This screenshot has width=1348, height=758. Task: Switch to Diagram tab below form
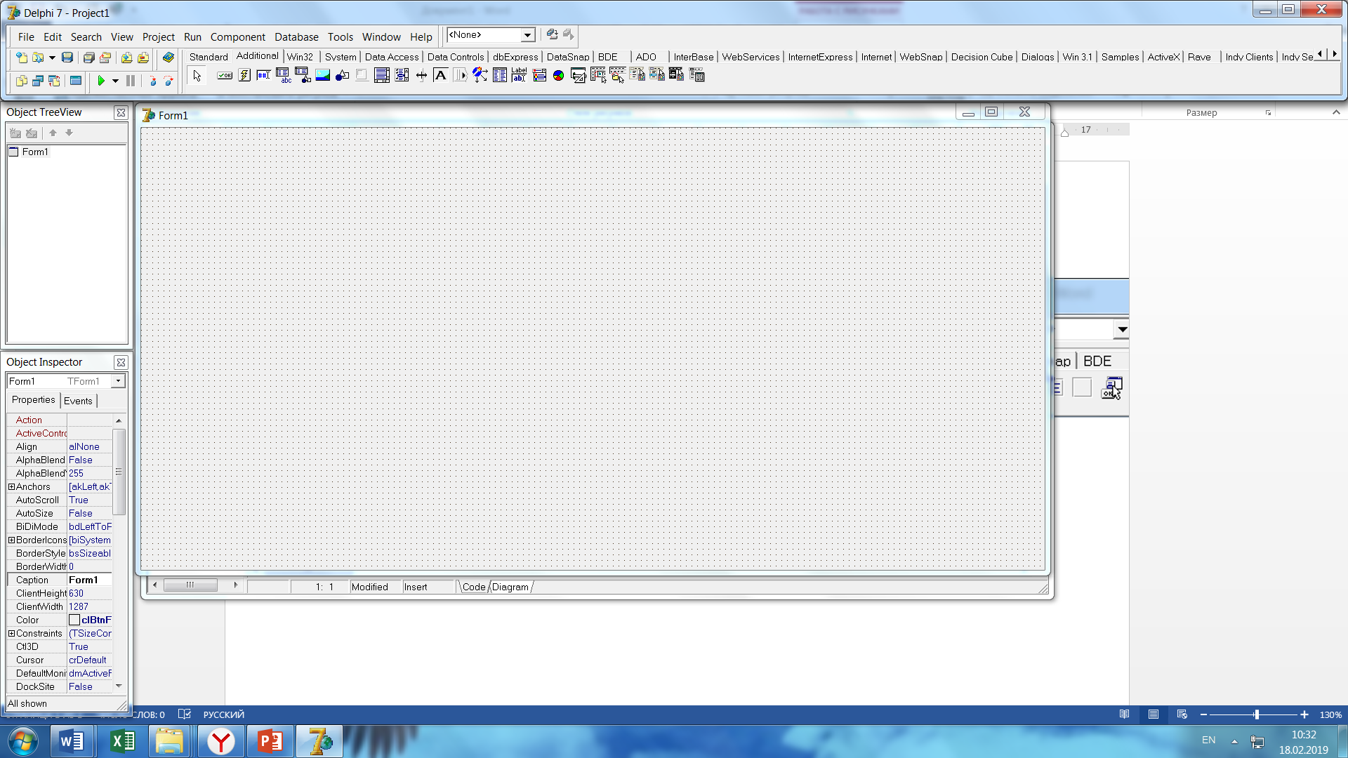point(510,587)
